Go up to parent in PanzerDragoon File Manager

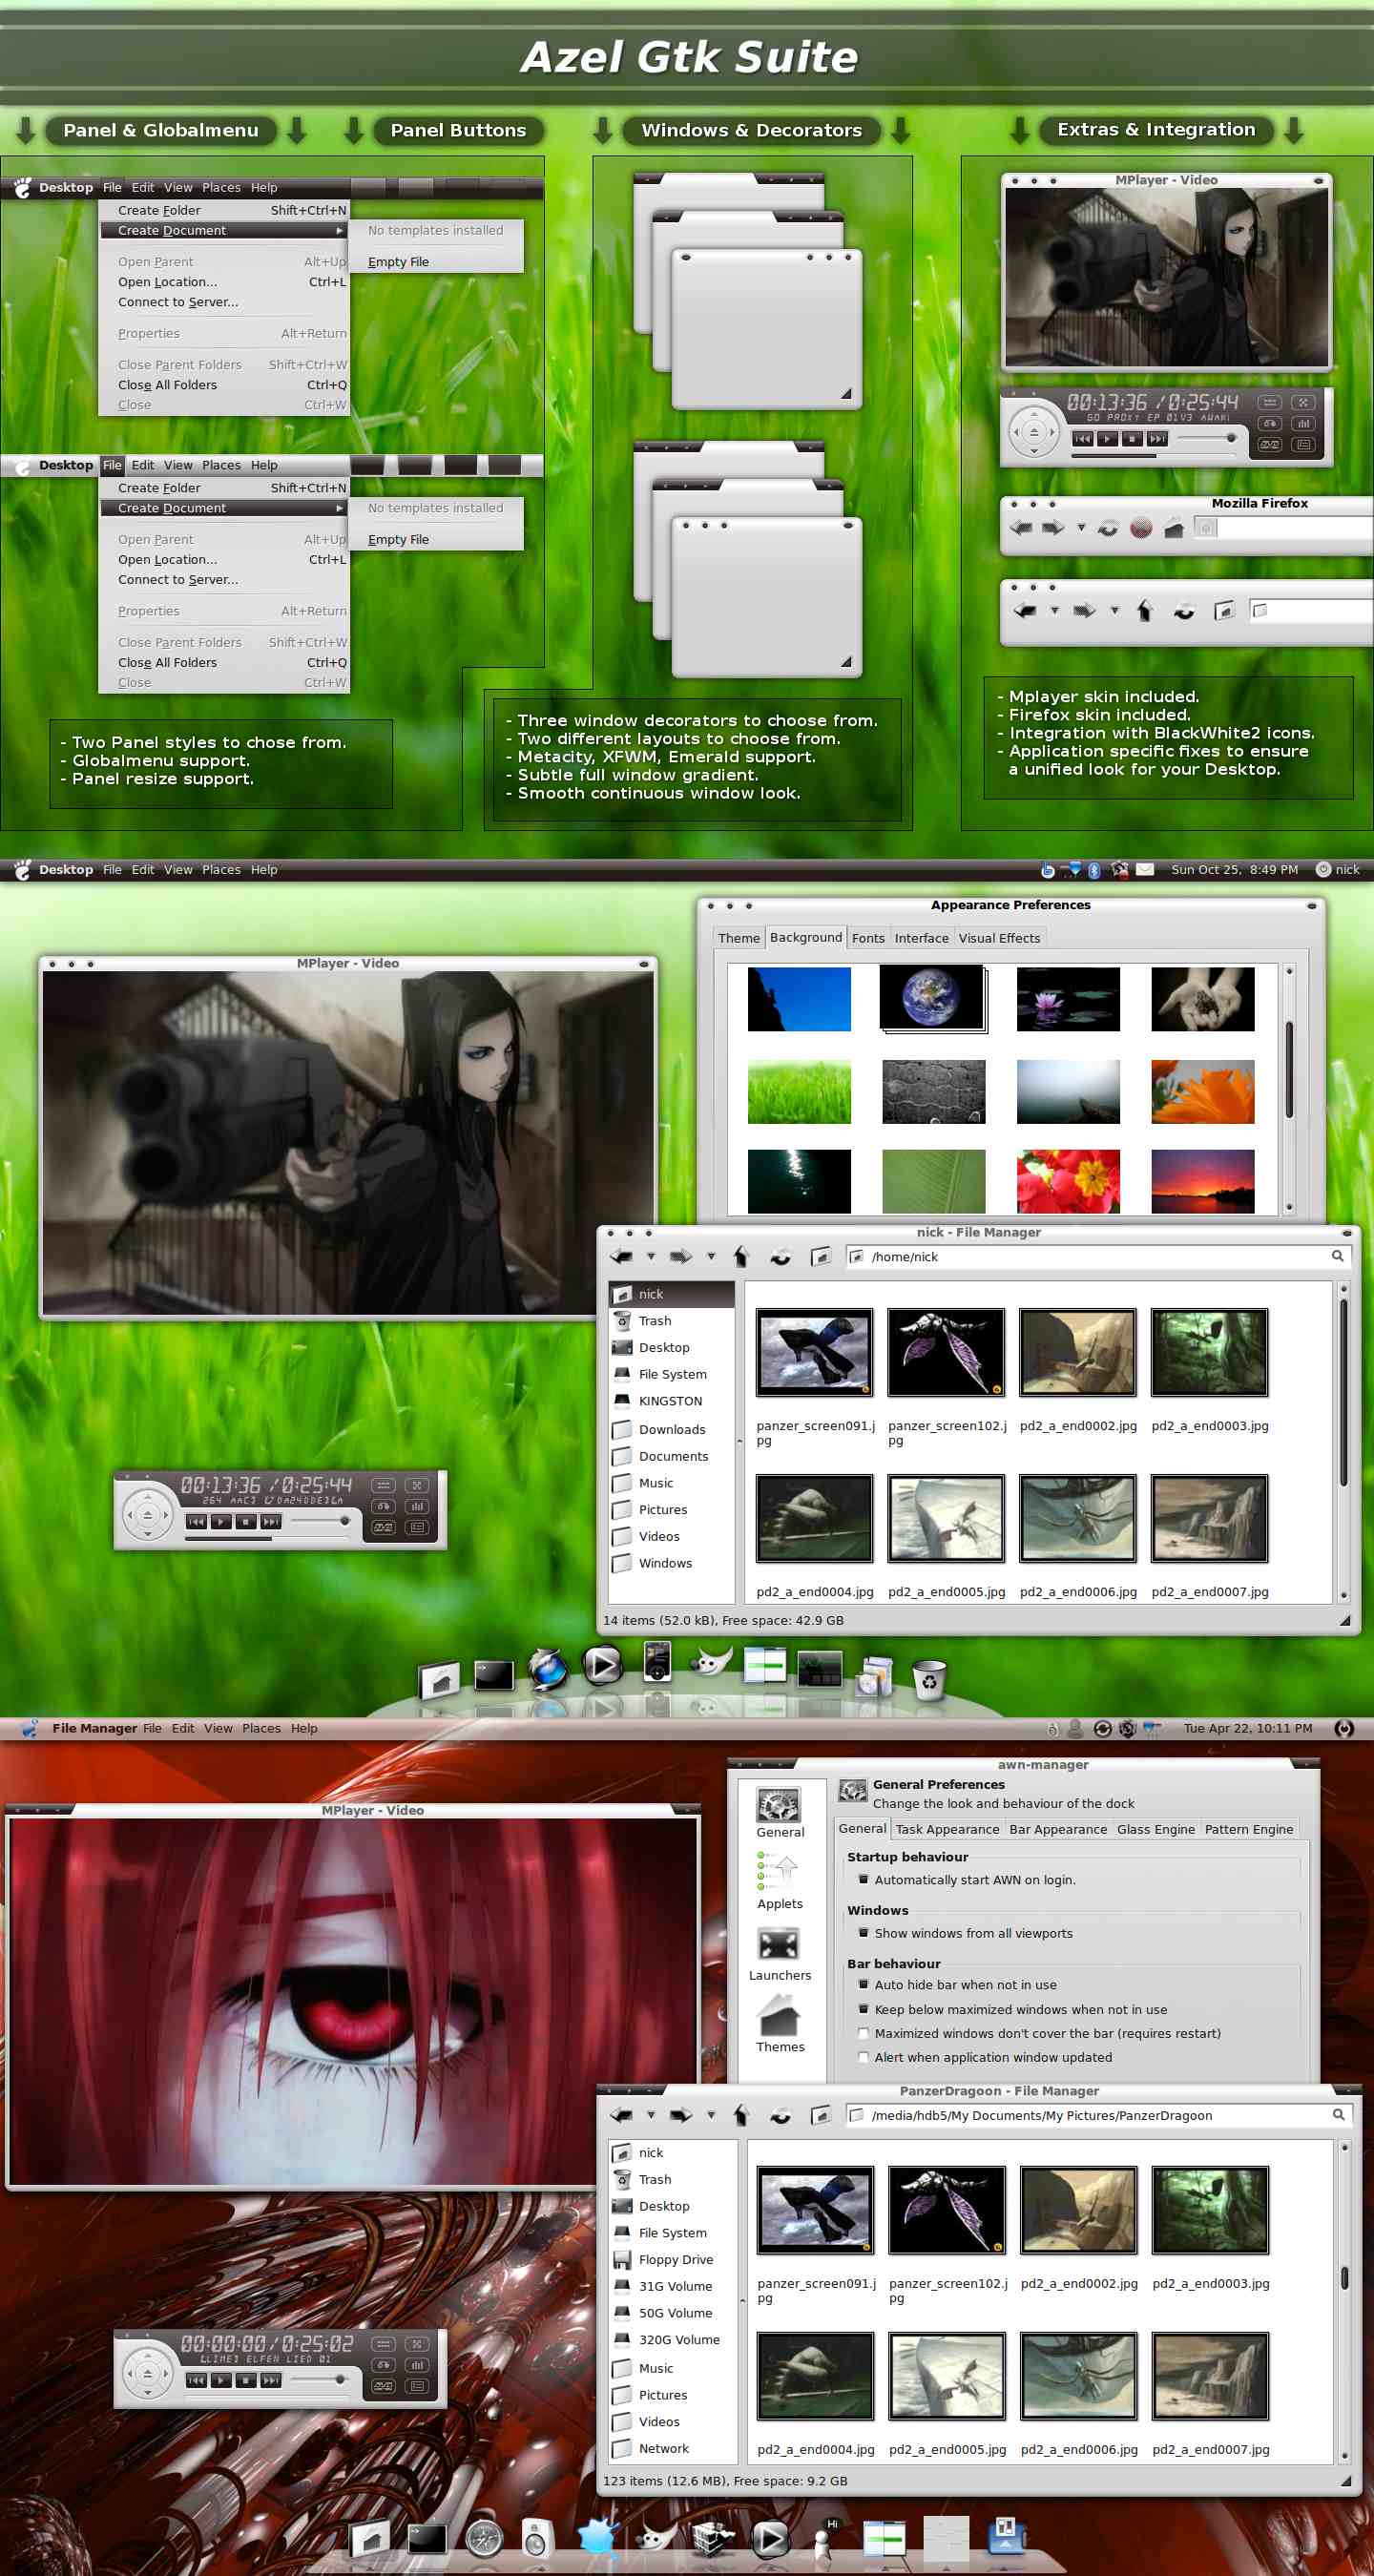click(x=741, y=2114)
